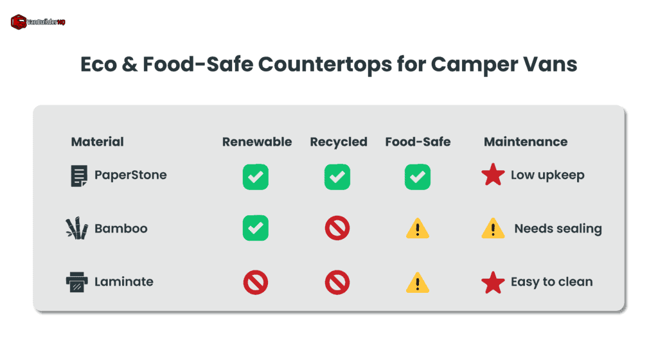The image size is (658, 341).
Task: Click PaperStone's Recycled green checkmark
Action: click(x=337, y=177)
